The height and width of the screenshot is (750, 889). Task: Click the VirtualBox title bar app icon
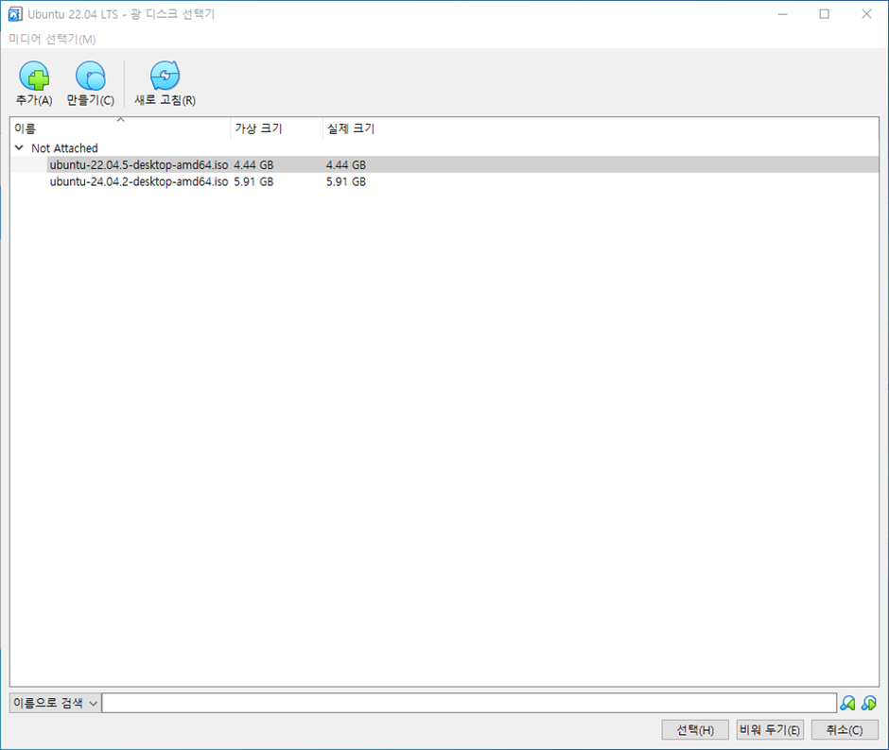coord(15,14)
